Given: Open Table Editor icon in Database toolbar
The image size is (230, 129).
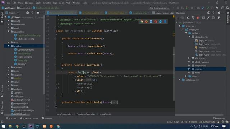Looking at the screenshot, I should [x=203, y=18].
